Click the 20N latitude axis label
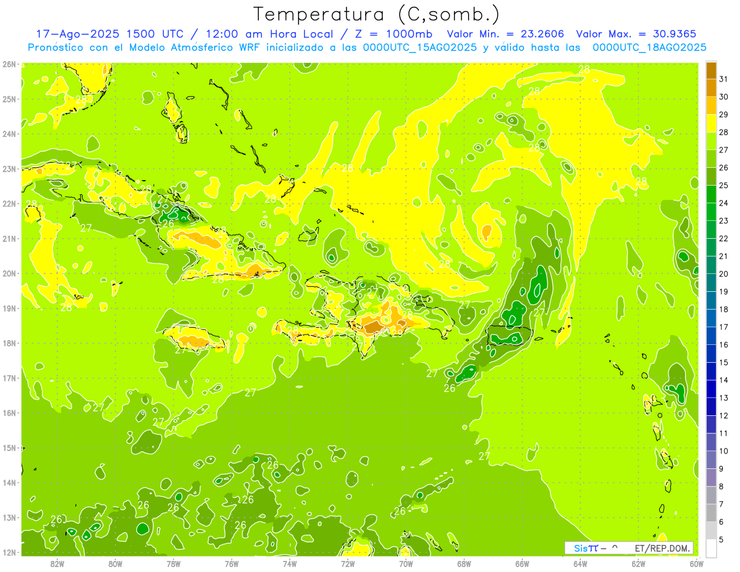The height and width of the screenshot is (572, 740). point(9,273)
